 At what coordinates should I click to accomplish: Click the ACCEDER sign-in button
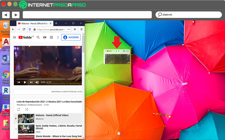(71, 38)
